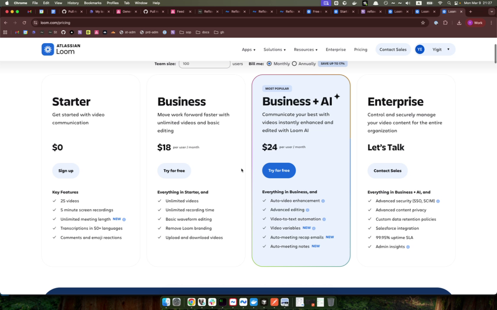The height and width of the screenshot is (310, 497).
Task: Click info icon beside Advanced security (SSO, SCIM)
Action: 438,201
